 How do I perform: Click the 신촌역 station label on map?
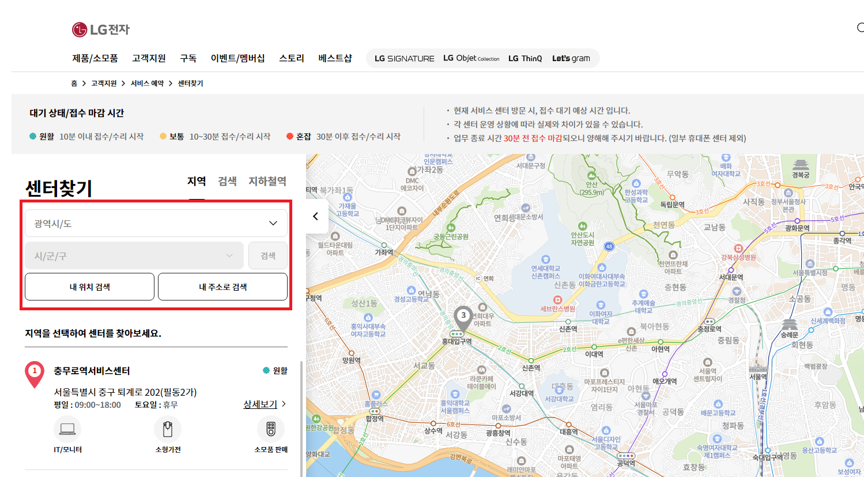tap(531, 367)
